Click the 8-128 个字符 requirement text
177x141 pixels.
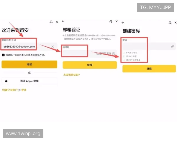coord(132,53)
